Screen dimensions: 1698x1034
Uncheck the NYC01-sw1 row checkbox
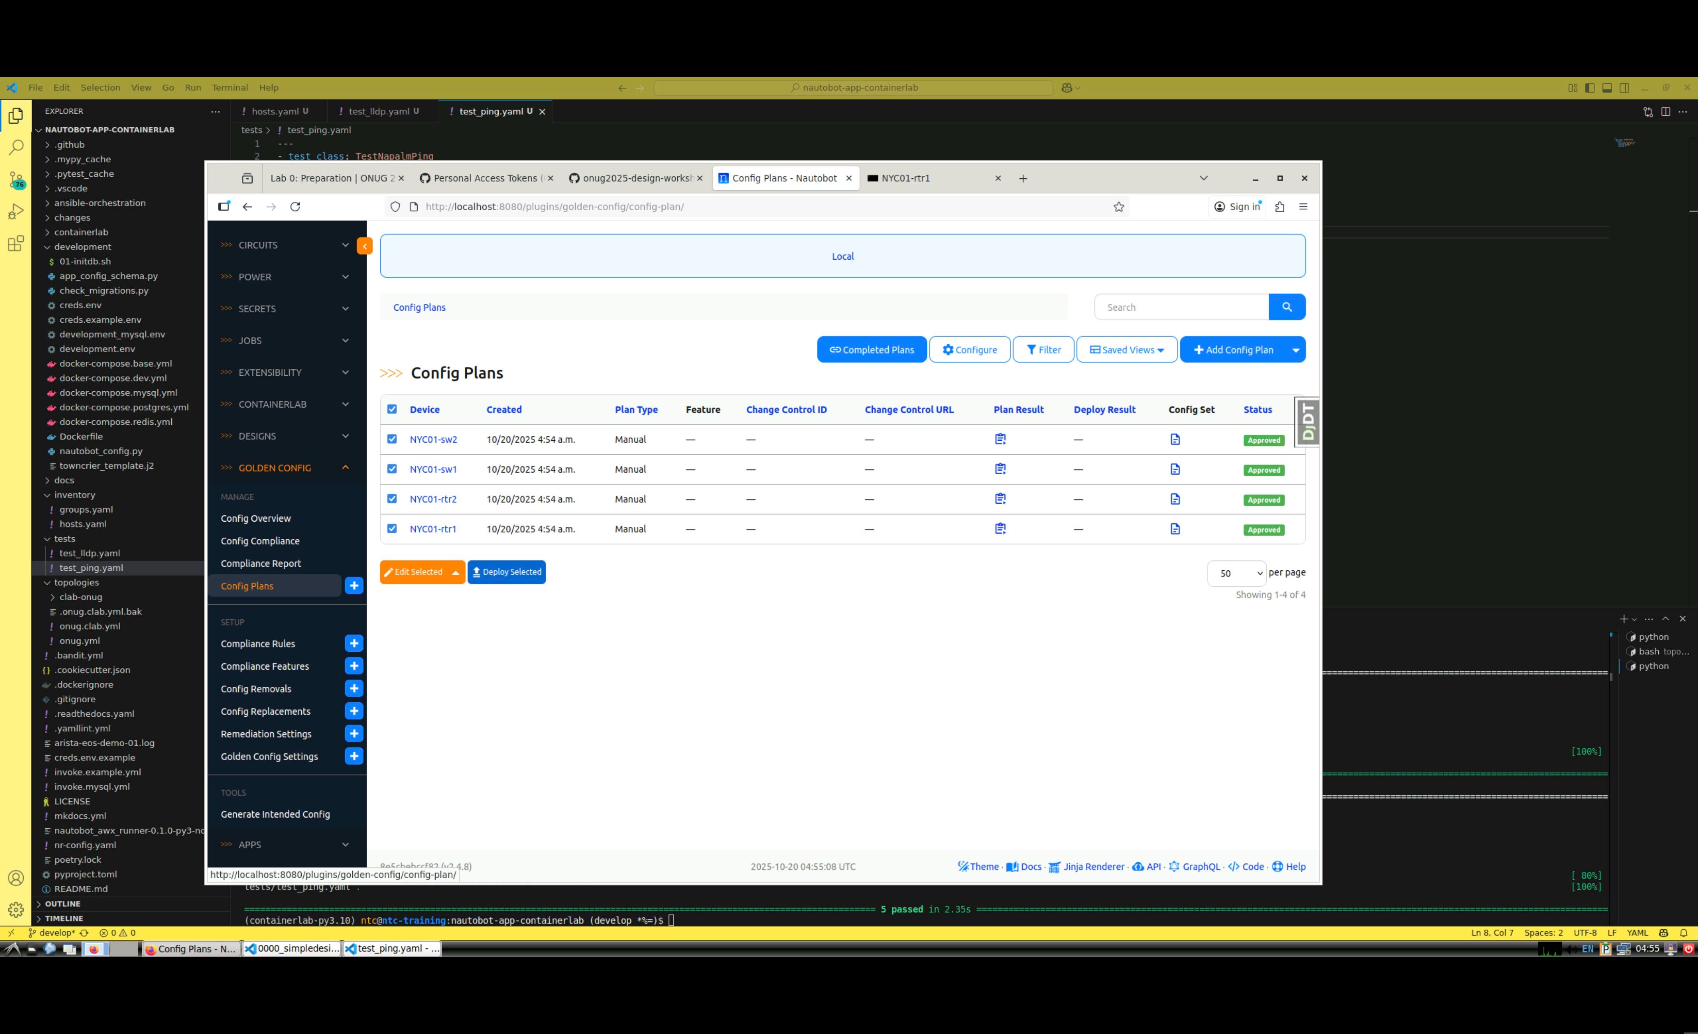(x=392, y=469)
